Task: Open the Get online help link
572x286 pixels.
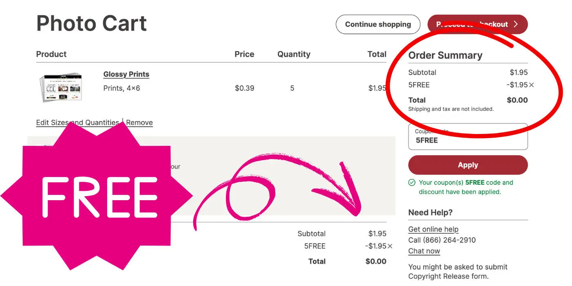Action: (x=433, y=229)
